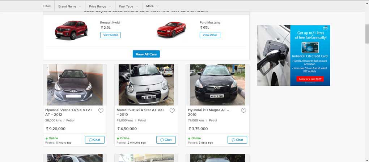Favorite the Hyundai i10 Magna listing heart
This screenshot has height=162, width=369.
click(x=243, y=111)
